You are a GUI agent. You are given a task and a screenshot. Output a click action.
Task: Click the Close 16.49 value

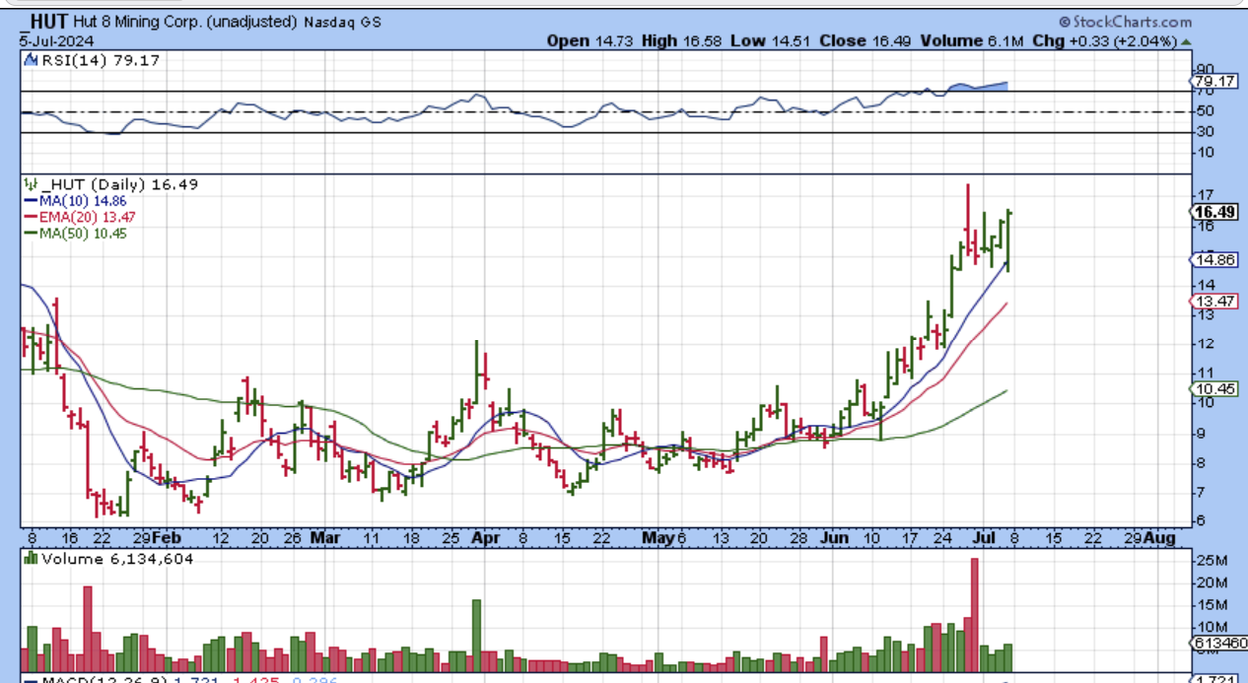867,40
